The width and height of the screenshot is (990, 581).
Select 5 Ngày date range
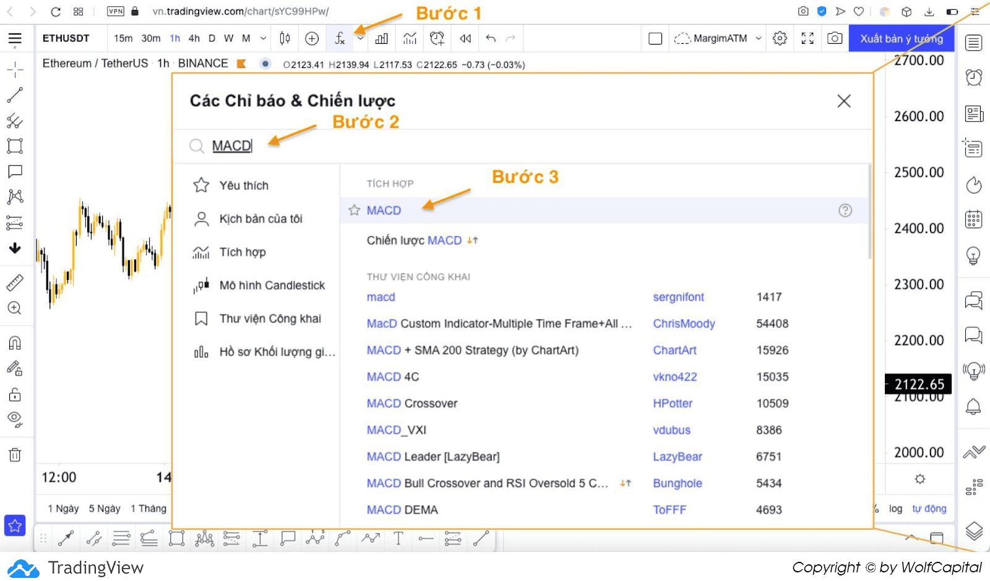tap(105, 509)
